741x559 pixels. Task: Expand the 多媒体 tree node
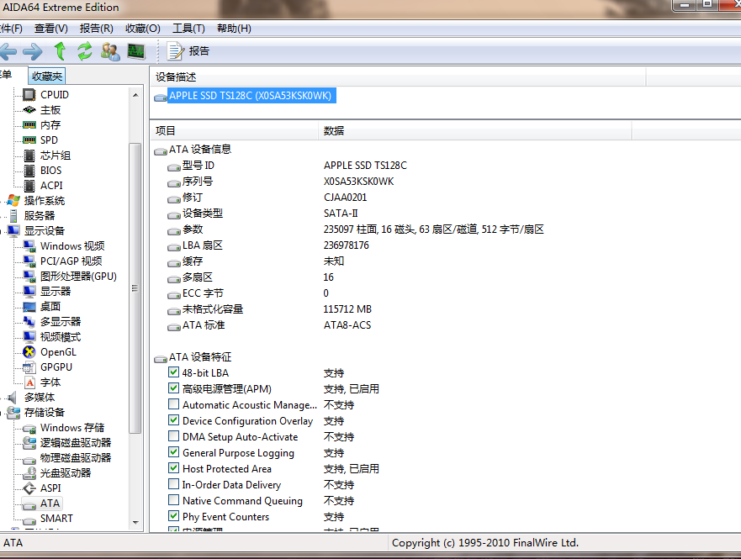pos(3,398)
